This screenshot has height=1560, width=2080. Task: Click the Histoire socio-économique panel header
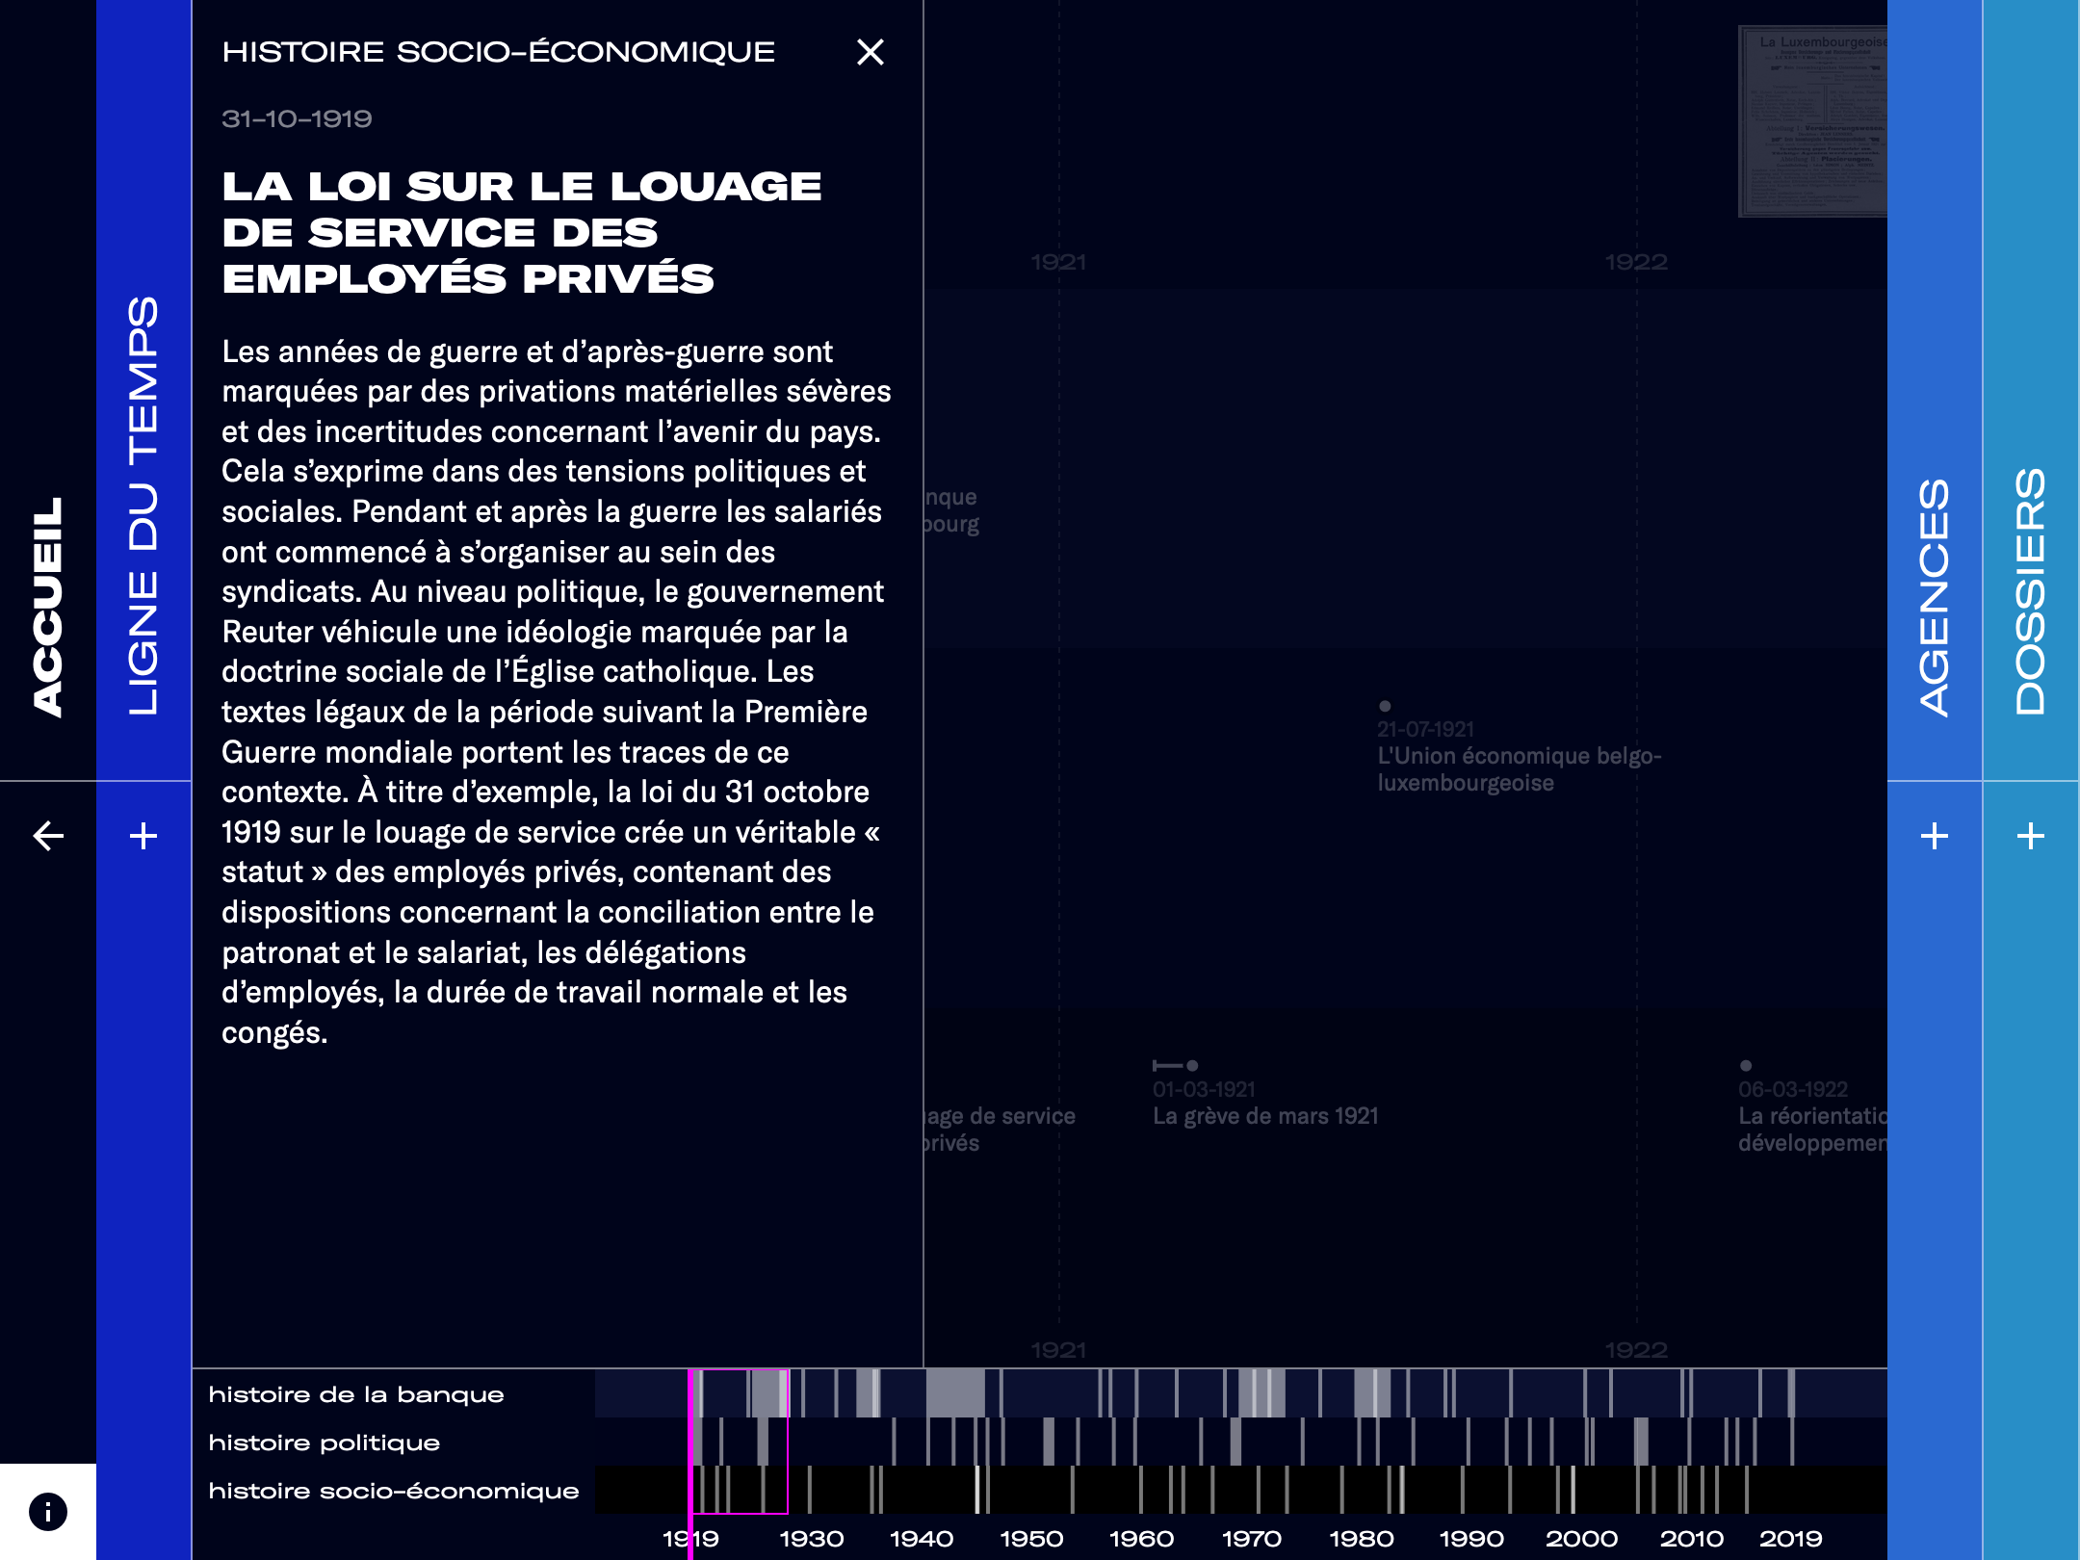(x=498, y=52)
